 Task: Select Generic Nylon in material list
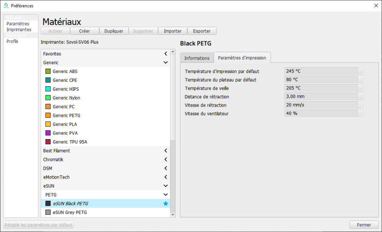(x=105, y=98)
